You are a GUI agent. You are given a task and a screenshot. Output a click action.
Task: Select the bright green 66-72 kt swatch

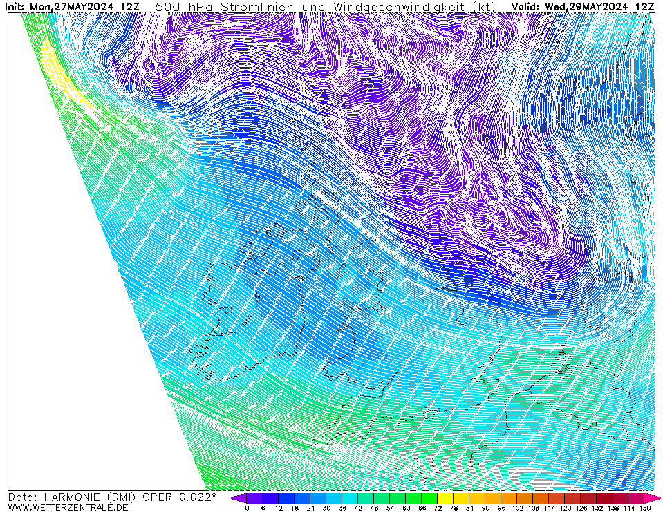pos(429,498)
